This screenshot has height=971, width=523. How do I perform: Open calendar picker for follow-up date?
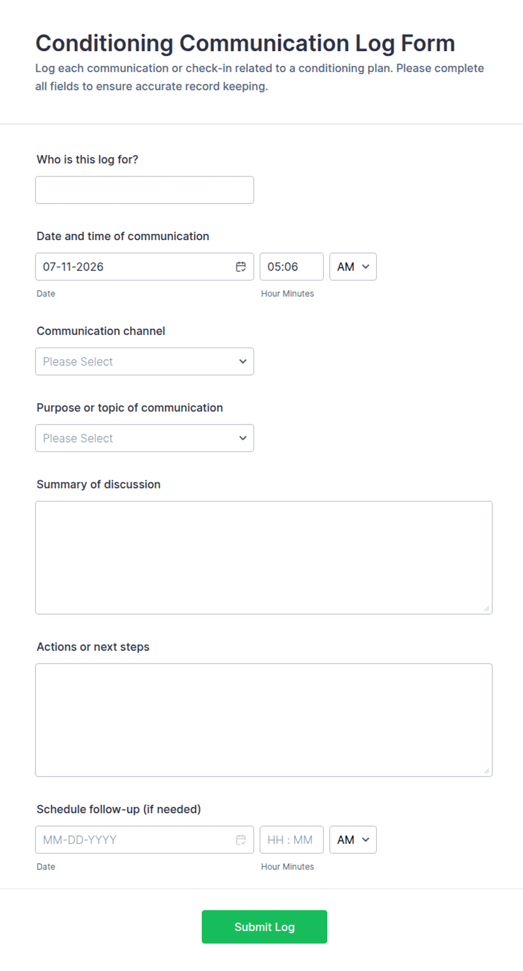tap(241, 840)
